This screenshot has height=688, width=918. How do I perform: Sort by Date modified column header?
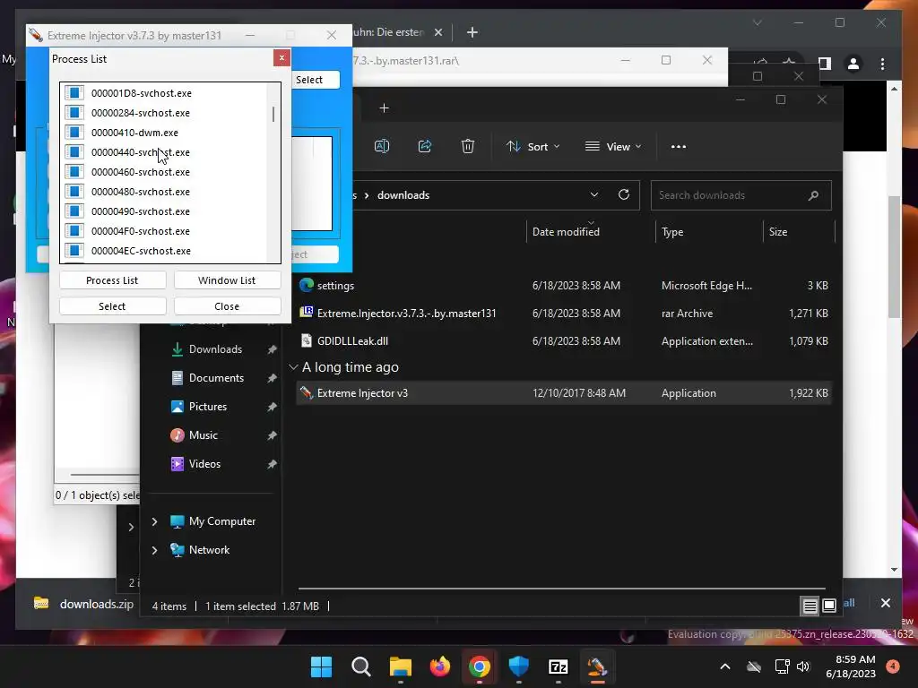point(591,232)
